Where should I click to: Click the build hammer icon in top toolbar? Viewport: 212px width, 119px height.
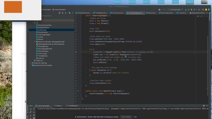(x=164, y=10)
